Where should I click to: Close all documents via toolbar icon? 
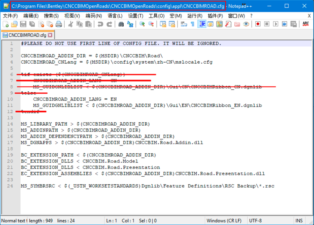click(50, 24)
